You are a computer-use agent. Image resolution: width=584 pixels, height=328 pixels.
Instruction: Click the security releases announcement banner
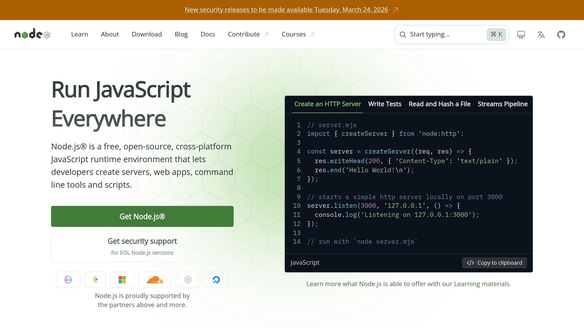click(286, 9)
